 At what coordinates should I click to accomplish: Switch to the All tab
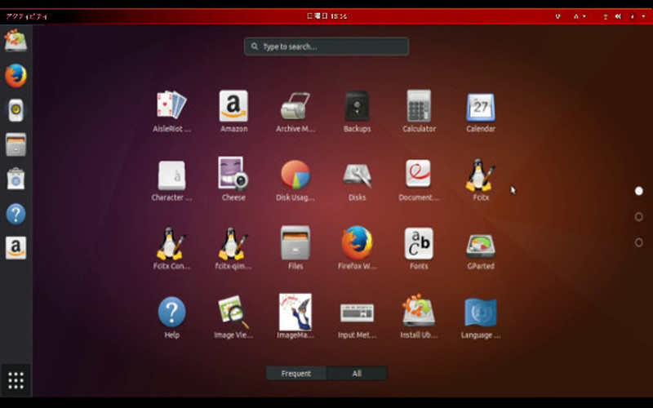point(357,373)
